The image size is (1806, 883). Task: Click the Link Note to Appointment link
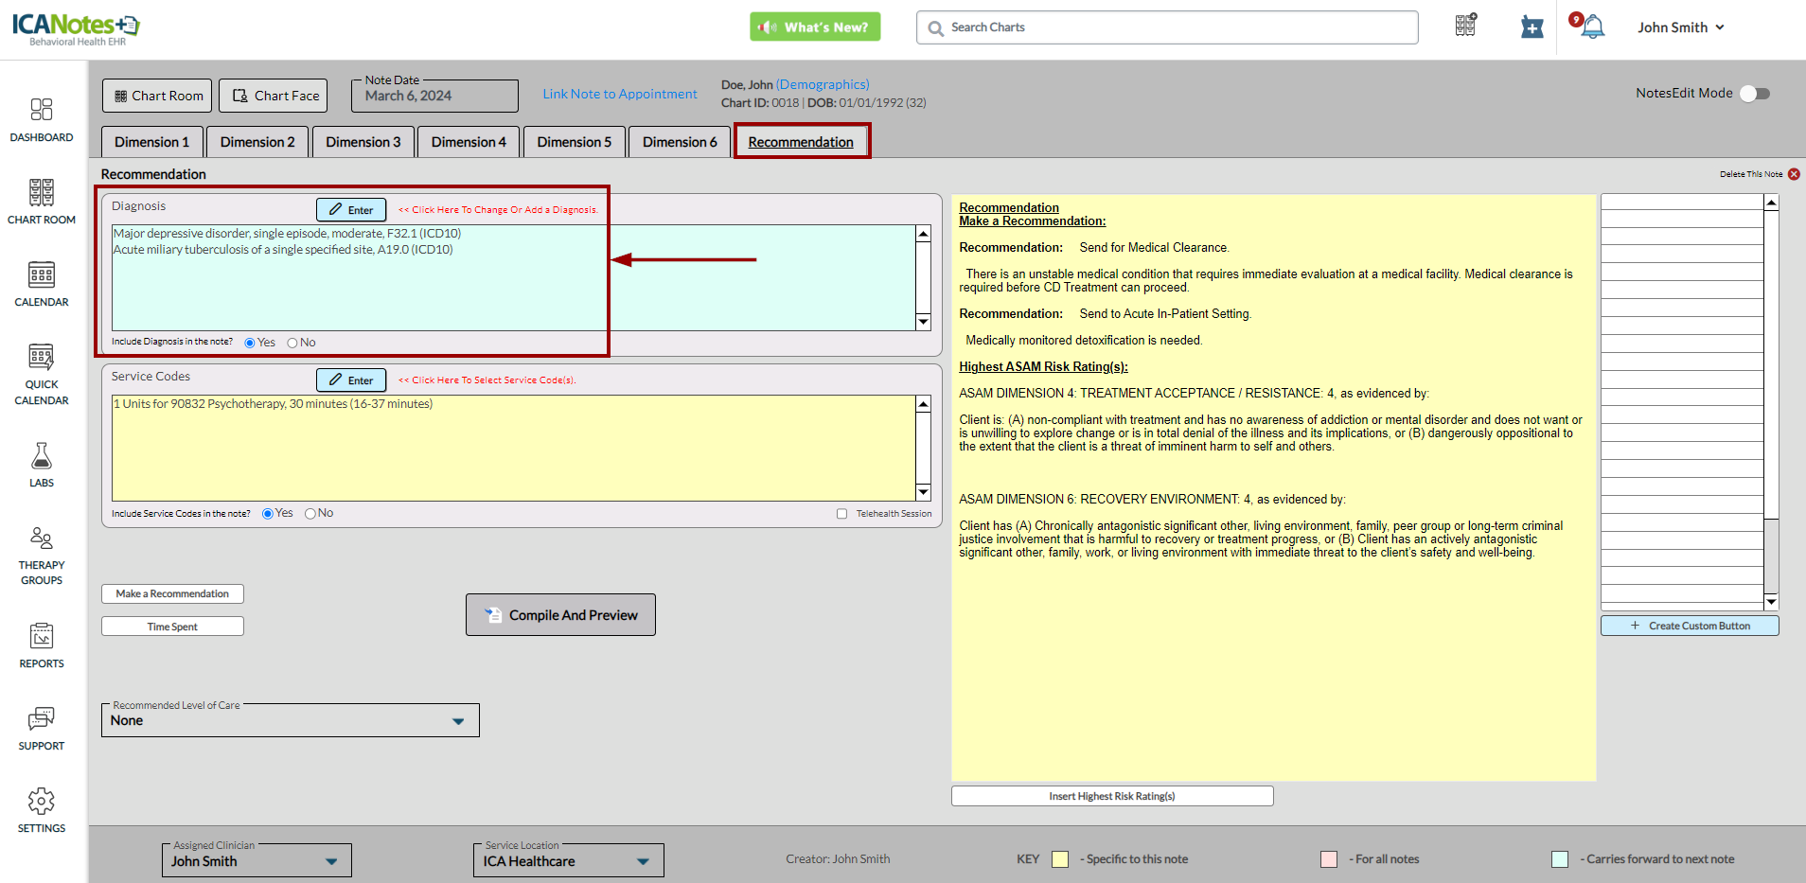pyautogui.click(x=619, y=94)
